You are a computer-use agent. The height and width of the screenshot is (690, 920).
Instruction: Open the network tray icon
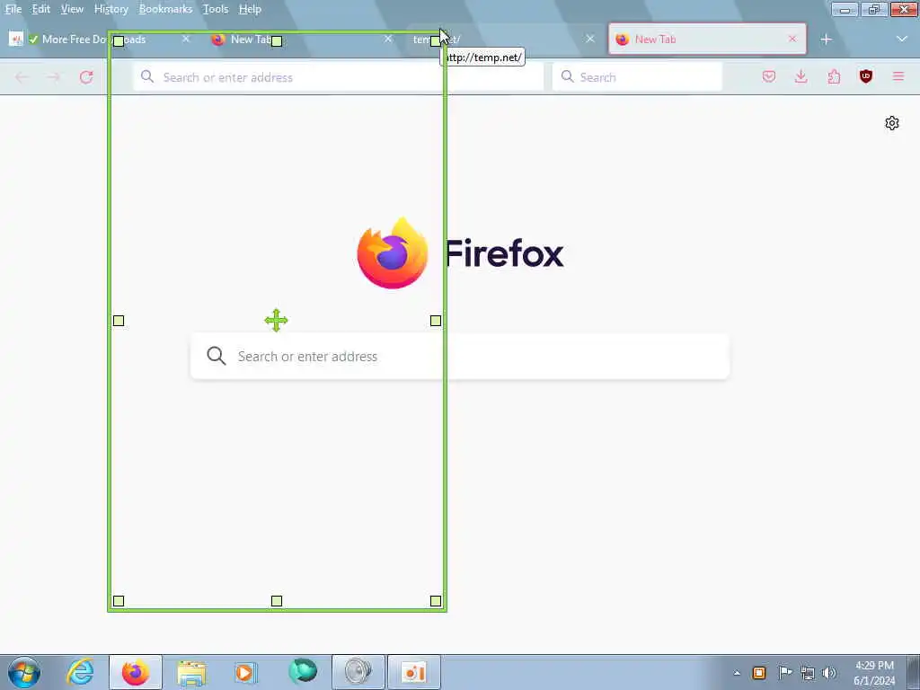coord(808,673)
